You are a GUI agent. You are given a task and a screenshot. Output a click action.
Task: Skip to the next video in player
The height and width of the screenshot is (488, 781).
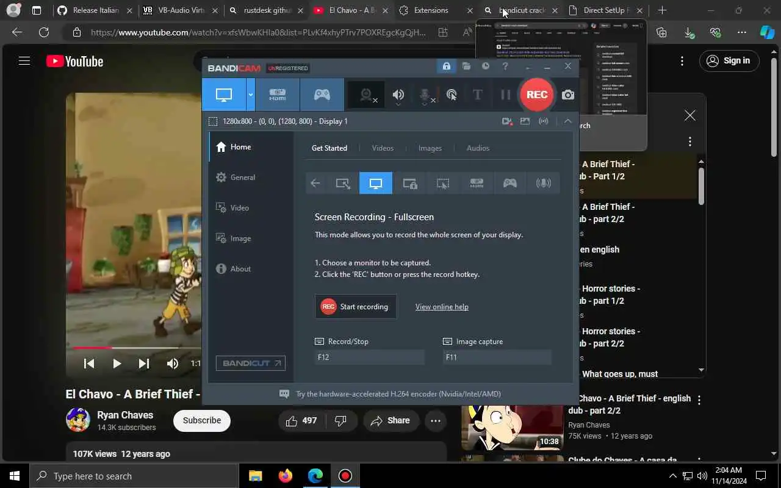coord(144,364)
